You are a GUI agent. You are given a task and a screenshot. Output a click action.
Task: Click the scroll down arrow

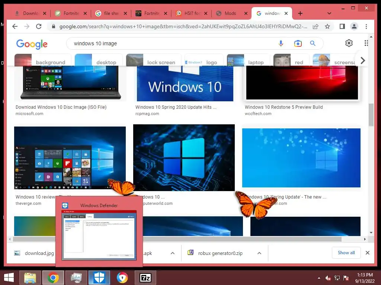[x=371, y=233]
